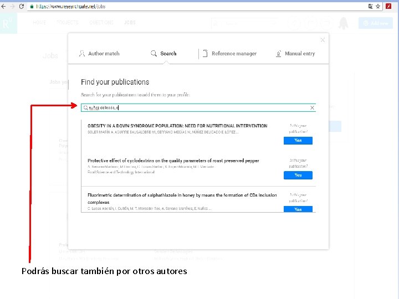This screenshot has width=399, height=299.
Task: Open the Protective effect of cyclodextrins title
Action: (x=173, y=161)
